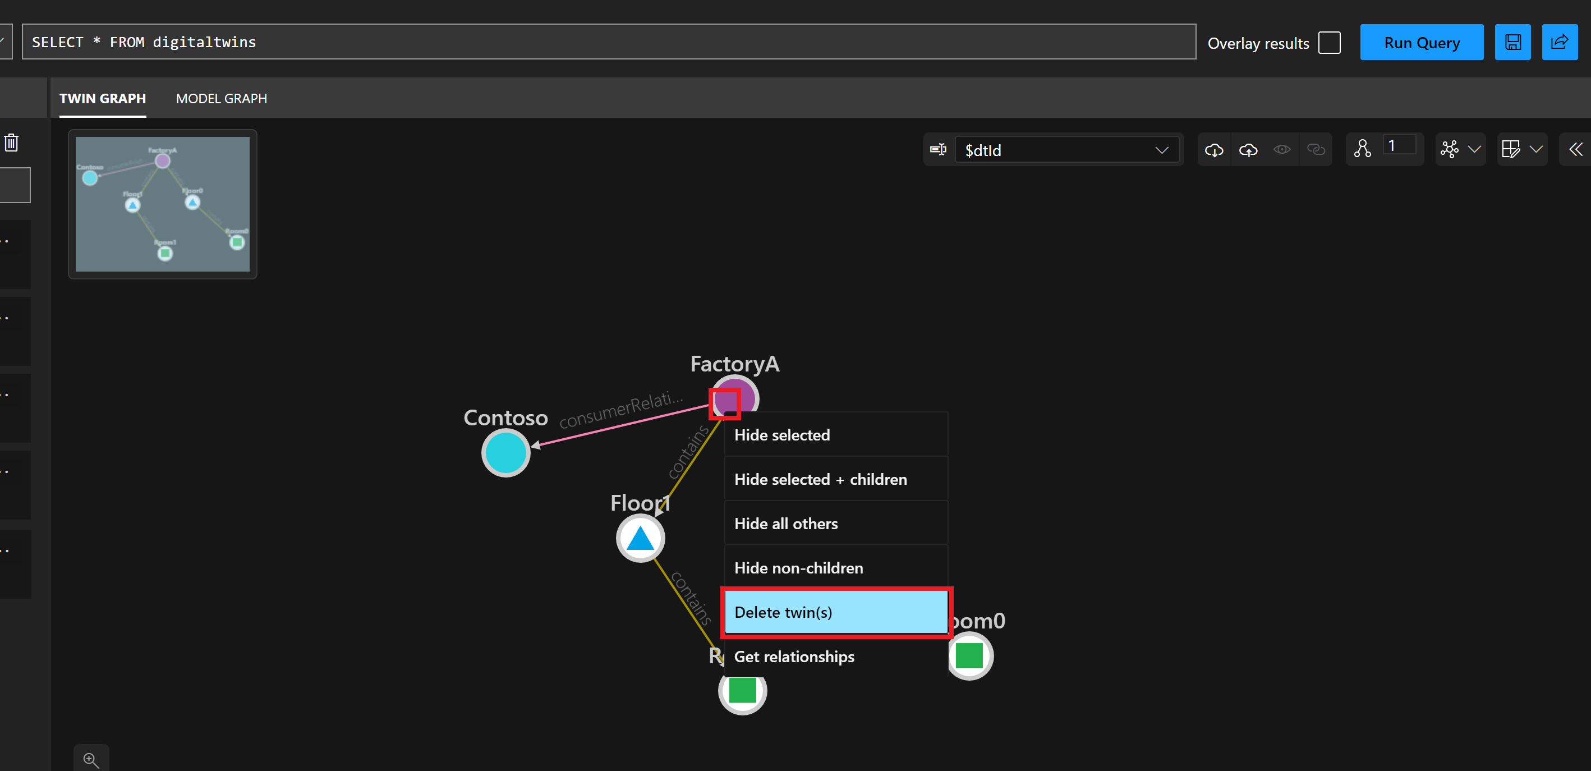1591x771 pixels.
Task: Switch to the MODEL GRAPH tab
Action: tap(221, 99)
